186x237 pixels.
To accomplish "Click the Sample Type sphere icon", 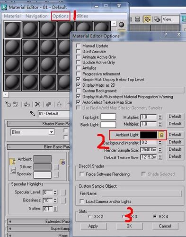I will tap(122, 25).
